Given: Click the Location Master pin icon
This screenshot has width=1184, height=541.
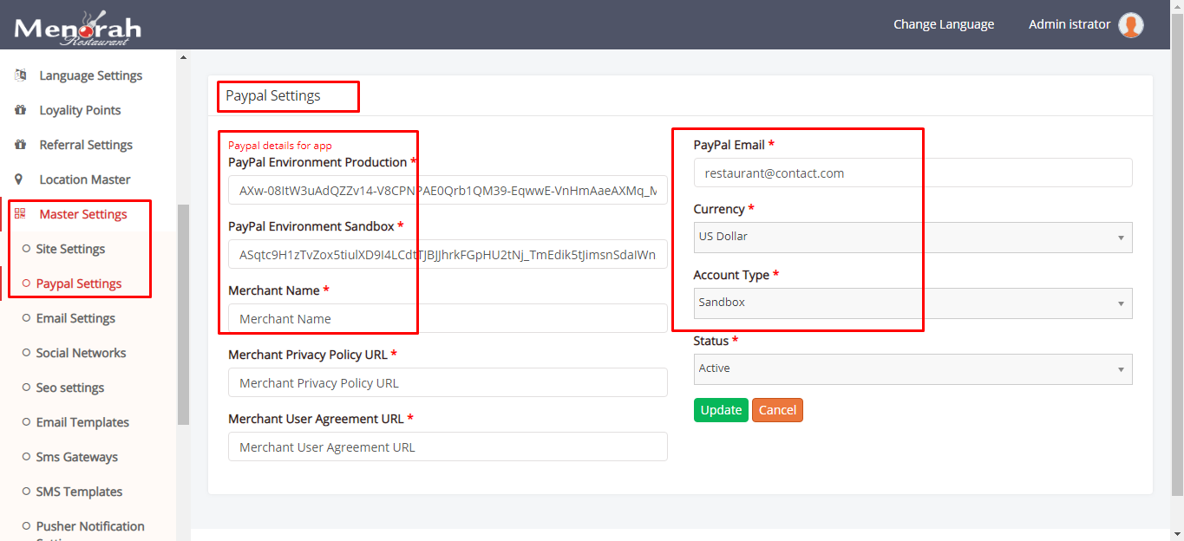Looking at the screenshot, I should point(20,179).
